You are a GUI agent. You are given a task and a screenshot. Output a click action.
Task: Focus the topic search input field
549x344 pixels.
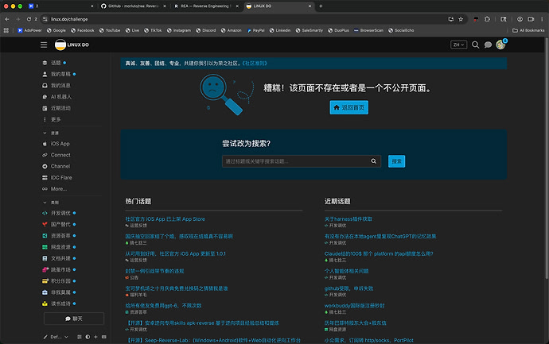tap(301, 161)
